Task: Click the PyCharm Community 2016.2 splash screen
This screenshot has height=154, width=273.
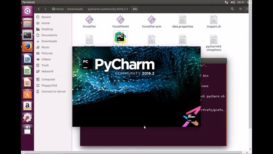Action: 136,86
